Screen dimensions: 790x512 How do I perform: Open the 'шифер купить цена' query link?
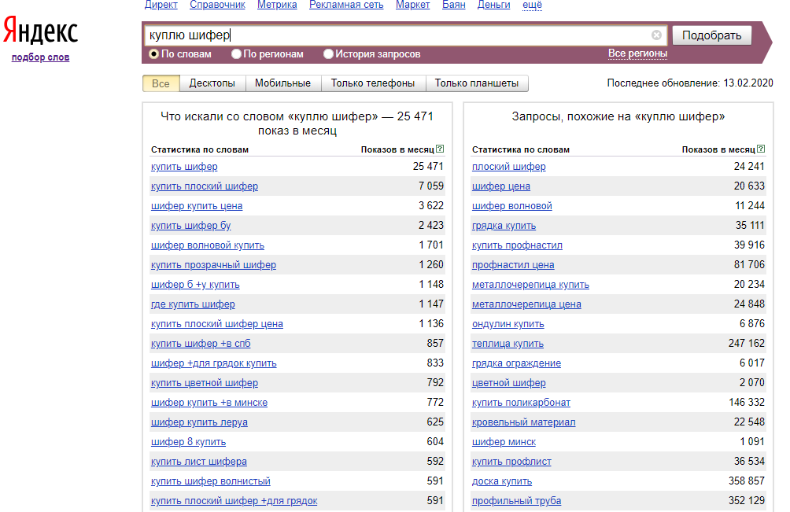(197, 206)
